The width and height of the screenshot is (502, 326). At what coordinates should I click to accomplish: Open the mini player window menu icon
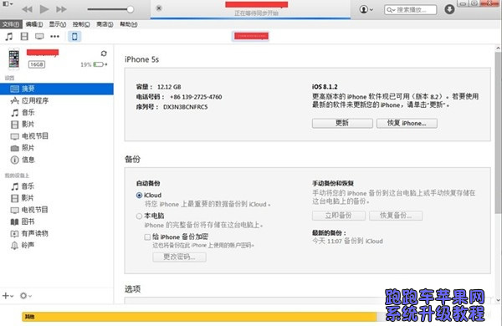pyautogui.click(x=8, y=4)
